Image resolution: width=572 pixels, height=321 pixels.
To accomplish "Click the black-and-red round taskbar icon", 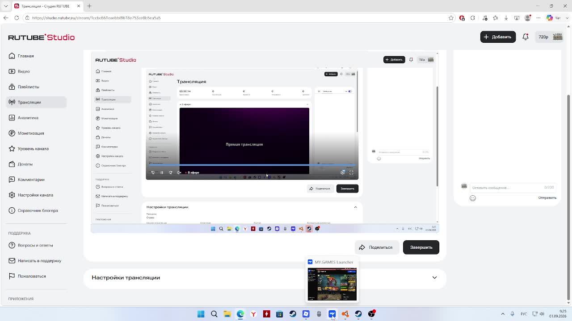I will pyautogui.click(x=371, y=314).
